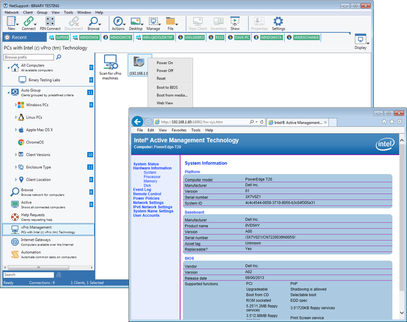Click the Intel logo
The image size is (407, 322).
(x=385, y=144)
